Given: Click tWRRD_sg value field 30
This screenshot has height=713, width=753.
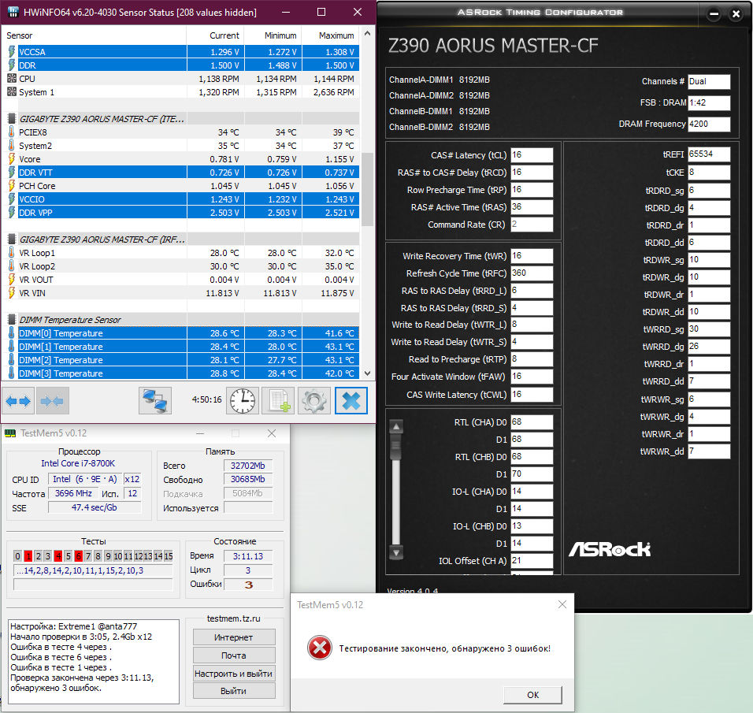Looking at the screenshot, I should tap(709, 329).
